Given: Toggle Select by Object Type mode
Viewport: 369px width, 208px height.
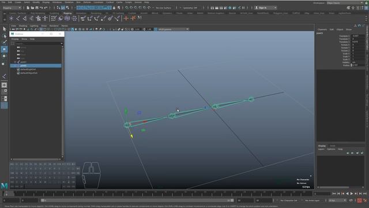Looking at the screenshot, I should [x=63, y=8].
